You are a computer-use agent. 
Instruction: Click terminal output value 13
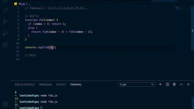(x=16, y=99)
